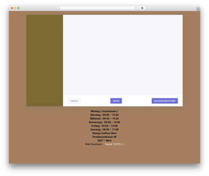Image resolution: width=209 pixels, height=176 pixels.
Task: Select the 'Samstag : 08:00 – 17:00' line
Action: 104,129
